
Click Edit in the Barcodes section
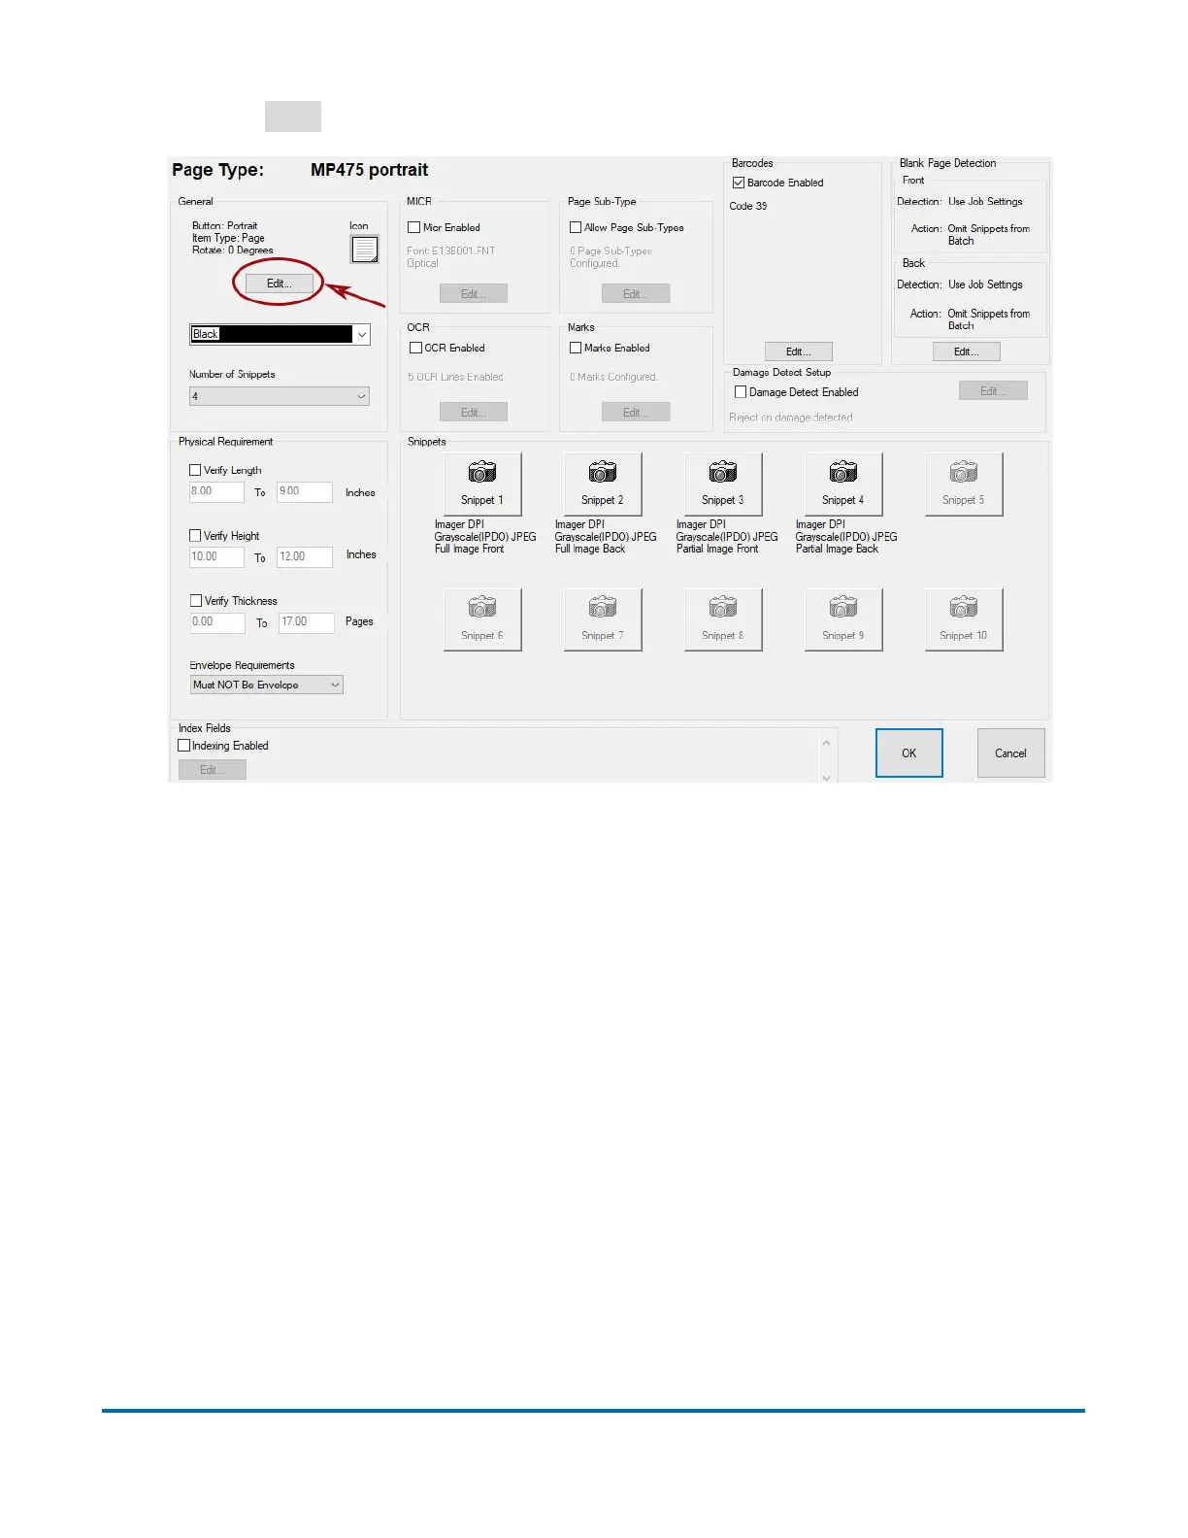(799, 351)
